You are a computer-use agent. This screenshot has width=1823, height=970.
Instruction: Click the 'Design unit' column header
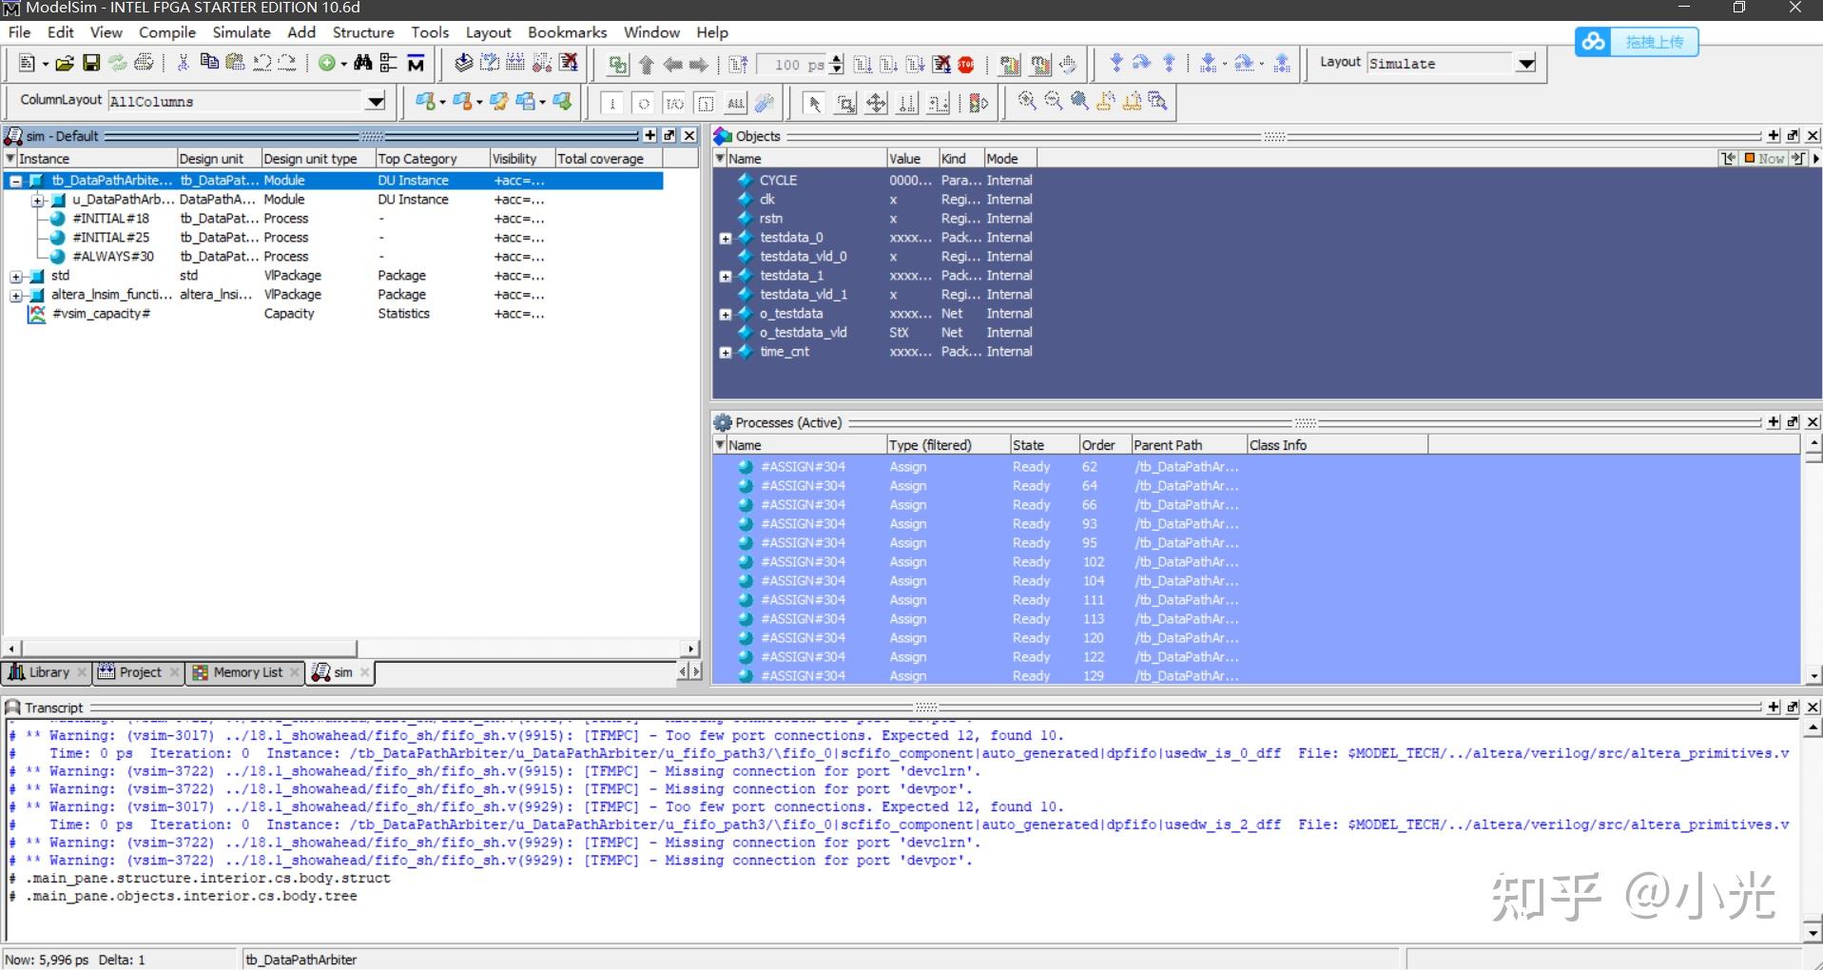point(219,159)
